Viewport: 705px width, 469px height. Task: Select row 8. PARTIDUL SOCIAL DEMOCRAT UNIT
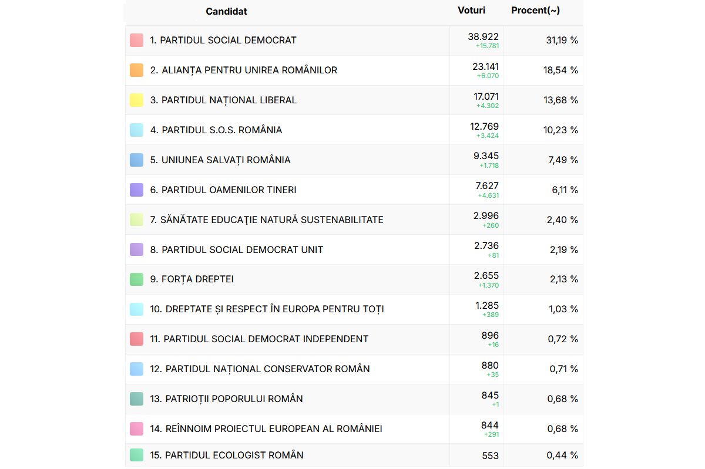(x=354, y=250)
